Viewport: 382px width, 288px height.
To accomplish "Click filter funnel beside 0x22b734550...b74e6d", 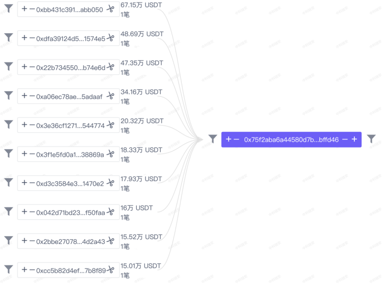I will pos(9,66).
